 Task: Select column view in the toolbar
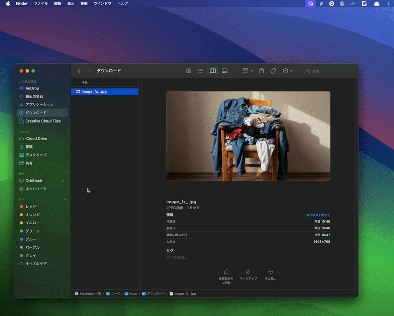tap(213, 71)
